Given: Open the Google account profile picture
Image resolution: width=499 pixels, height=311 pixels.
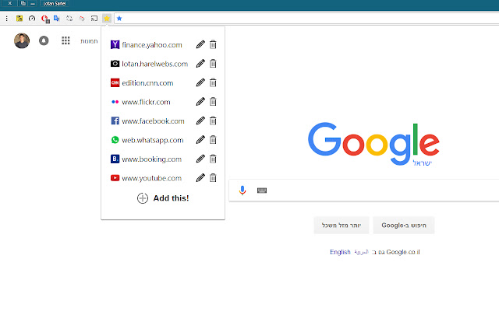Looking at the screenshot, I should click(x=22, y=40).
